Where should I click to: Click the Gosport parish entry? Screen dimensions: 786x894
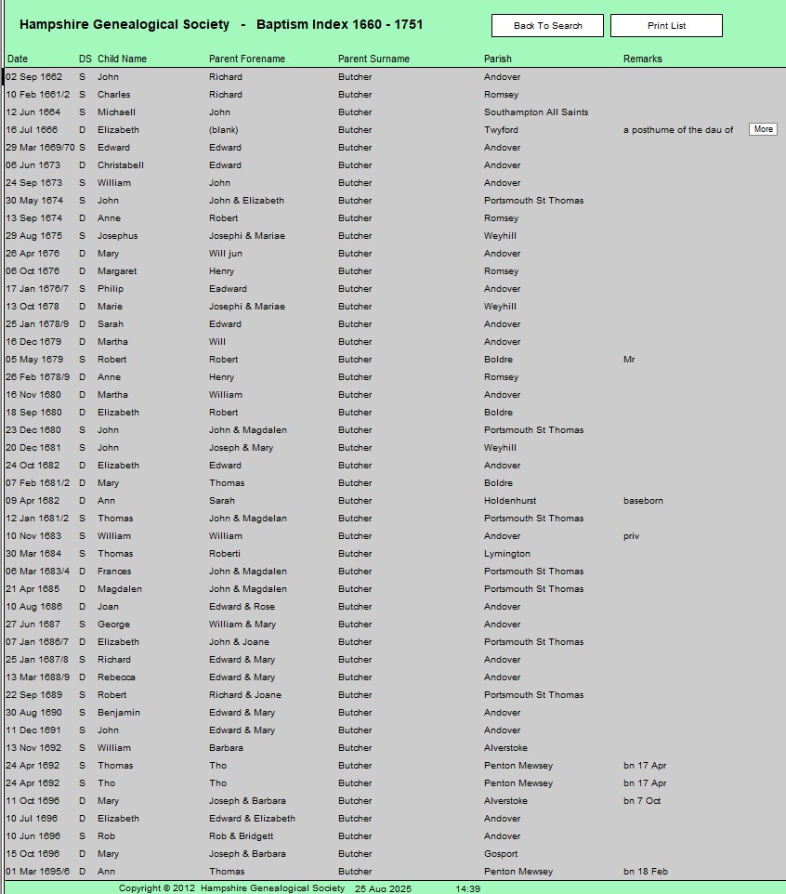point(502,854)
